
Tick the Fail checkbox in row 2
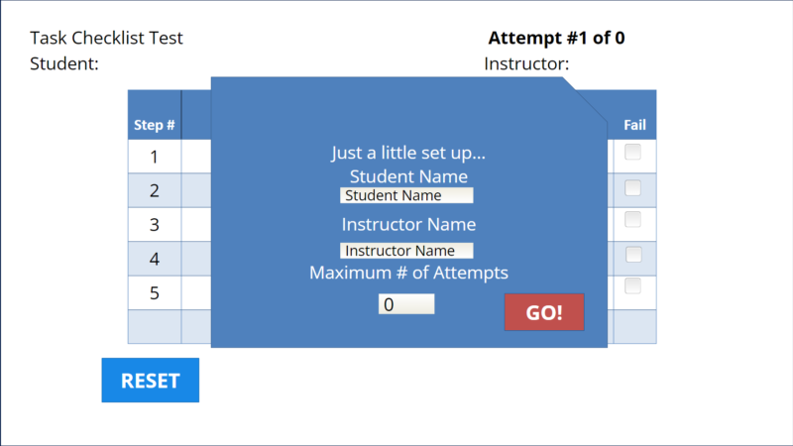[x=632, y=187]
